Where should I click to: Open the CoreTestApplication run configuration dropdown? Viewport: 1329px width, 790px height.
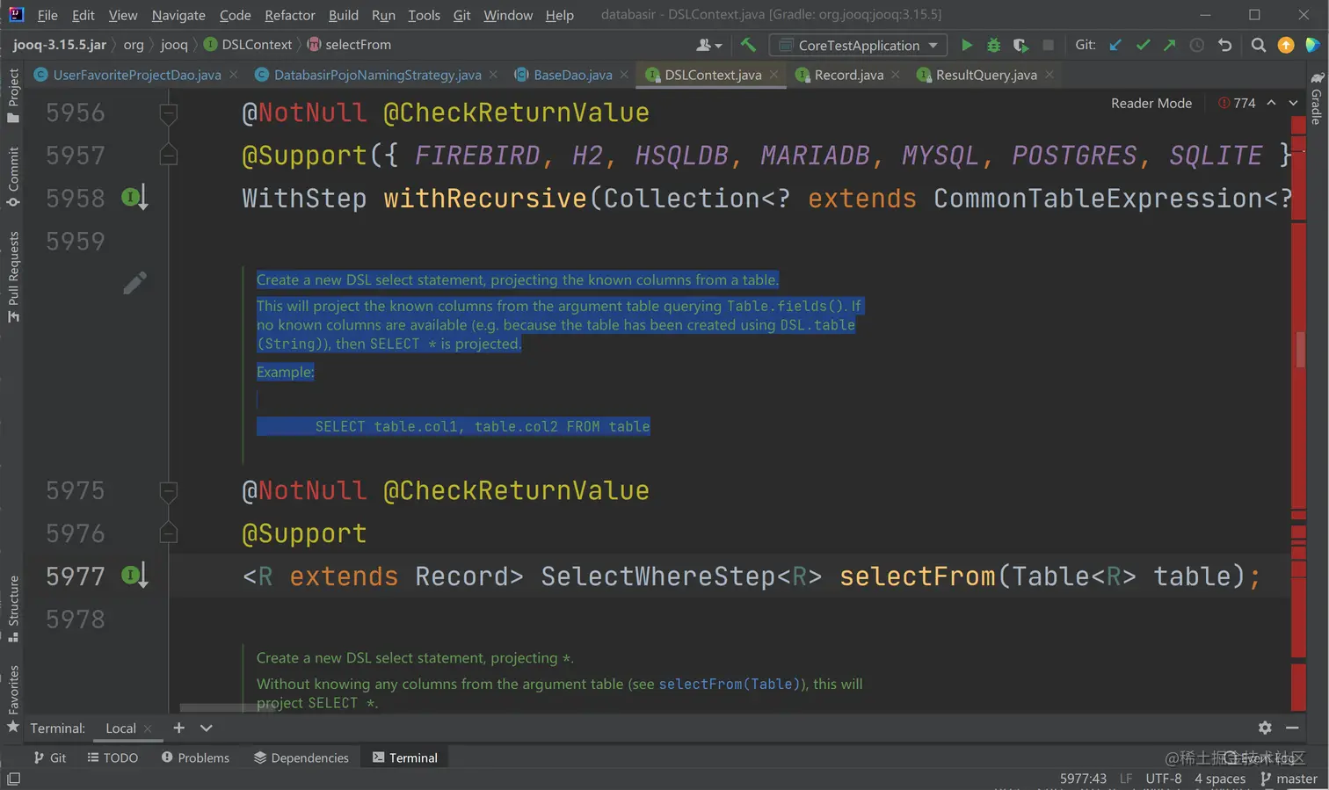(x=859, y=45)
